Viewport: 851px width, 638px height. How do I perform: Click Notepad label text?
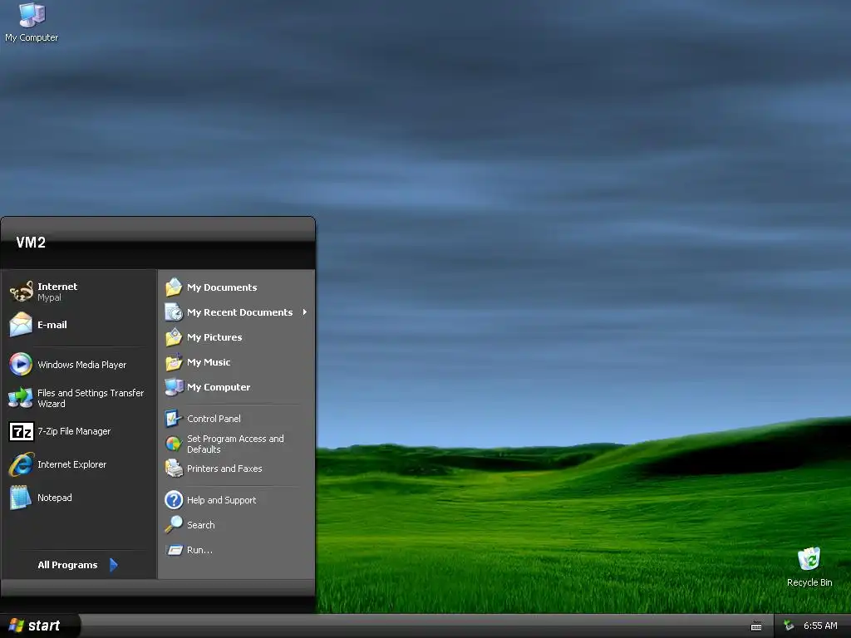coord(54,498)
